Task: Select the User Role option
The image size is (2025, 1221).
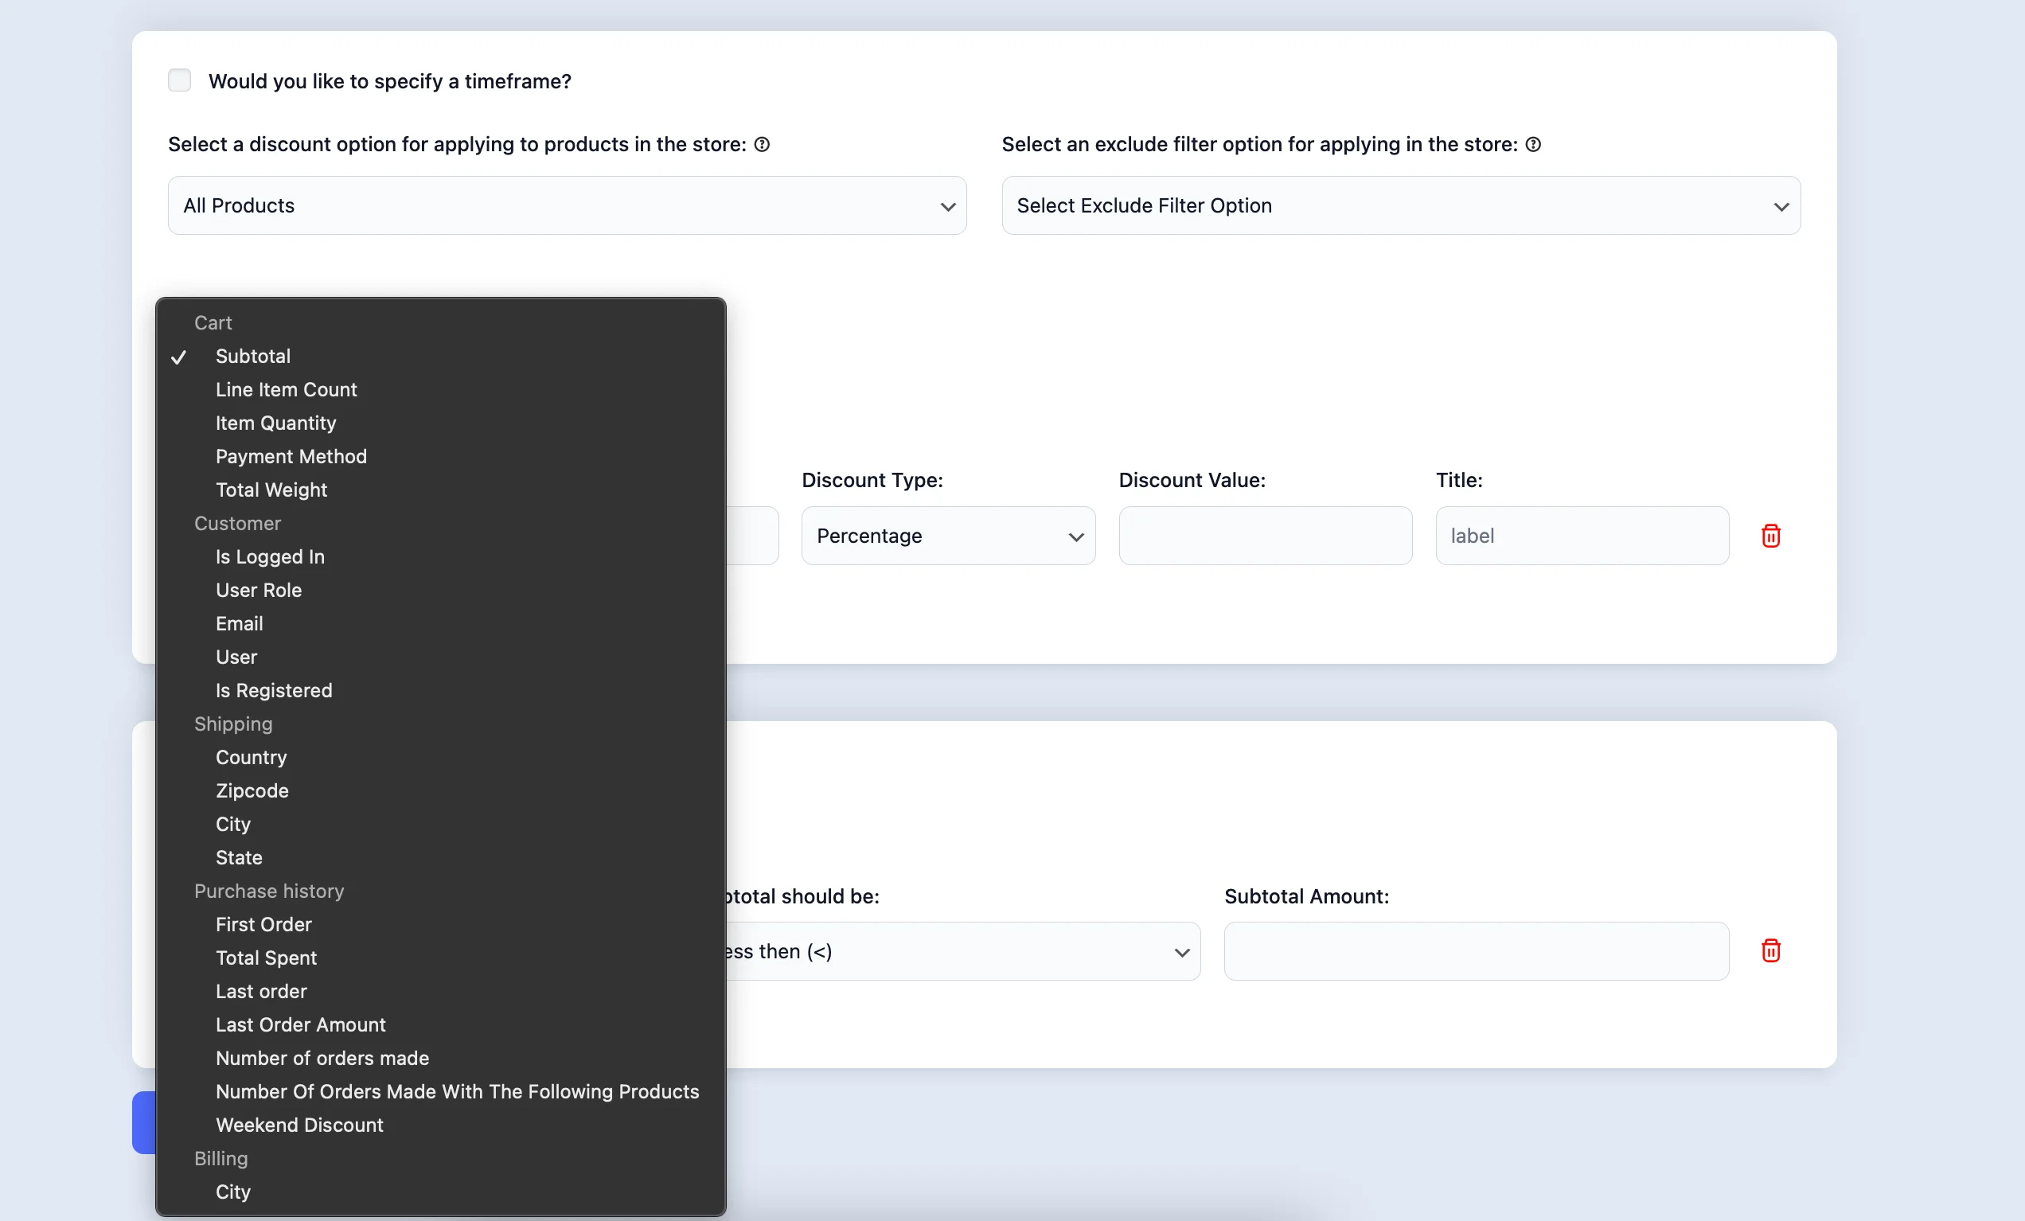Action: (x=258, y=590)
